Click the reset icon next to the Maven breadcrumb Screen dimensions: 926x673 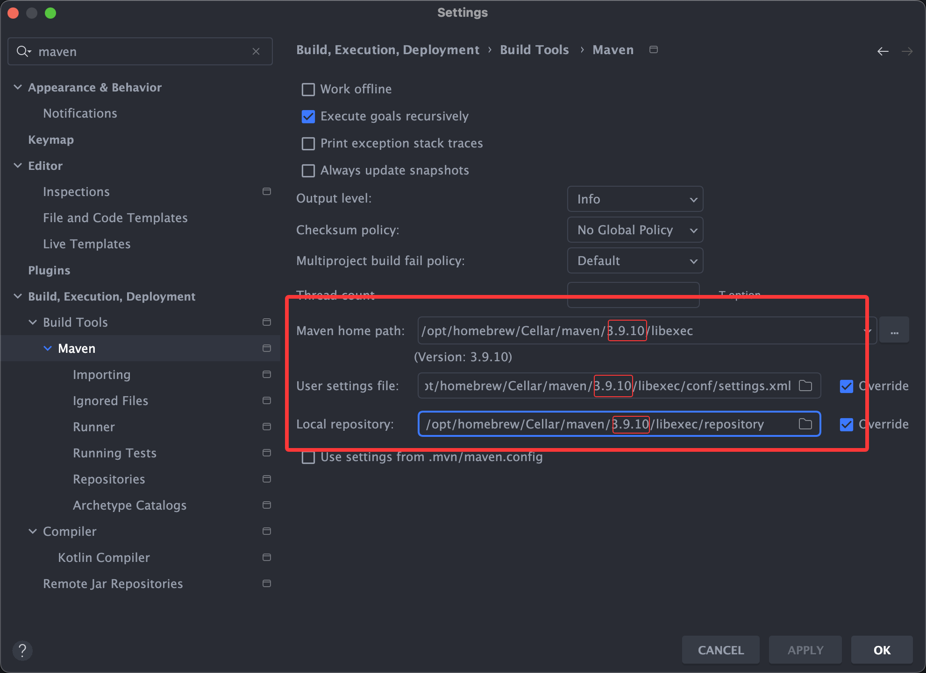pos(653,49)
